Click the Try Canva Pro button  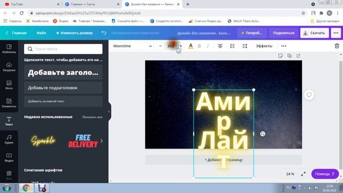(252, 33)
